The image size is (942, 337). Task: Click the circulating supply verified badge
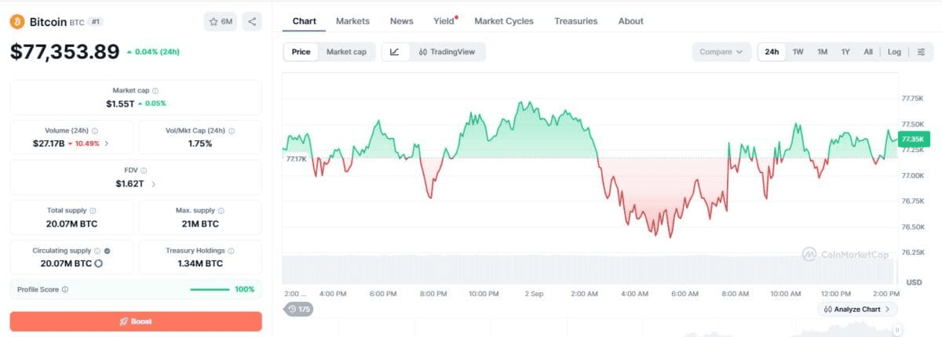(x=108, y=251)
